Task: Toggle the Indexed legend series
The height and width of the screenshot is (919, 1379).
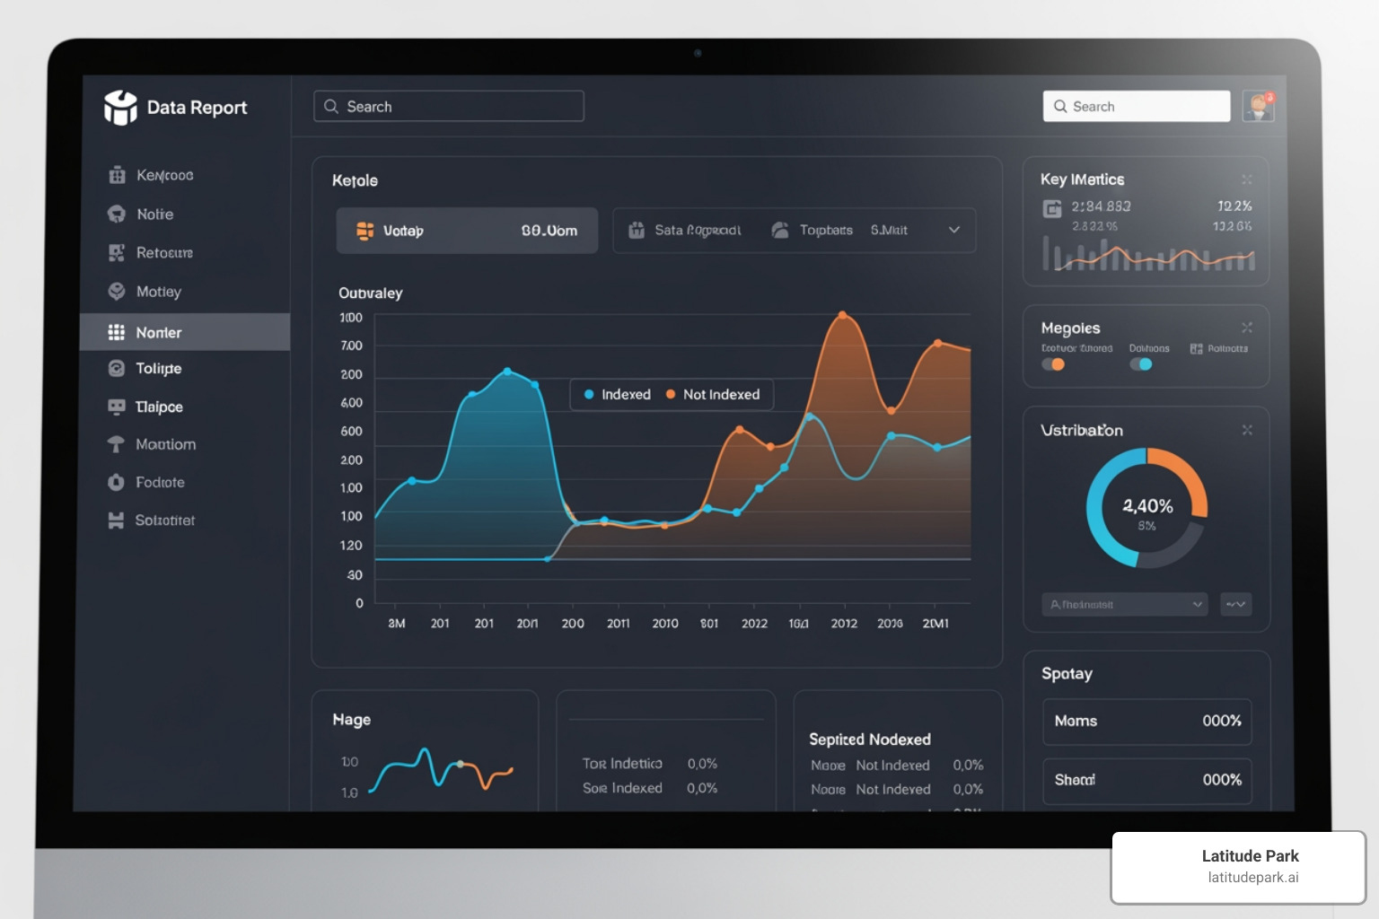Action: click(x=618, y=395)
